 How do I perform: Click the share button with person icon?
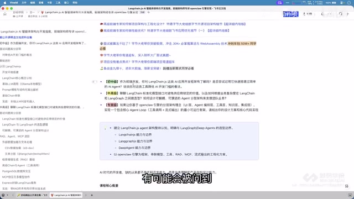[x=308, y=14]
